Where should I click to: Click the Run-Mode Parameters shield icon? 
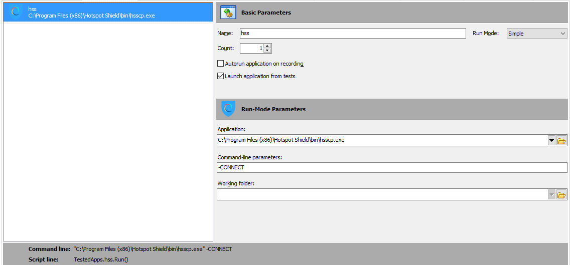point(228,109)
